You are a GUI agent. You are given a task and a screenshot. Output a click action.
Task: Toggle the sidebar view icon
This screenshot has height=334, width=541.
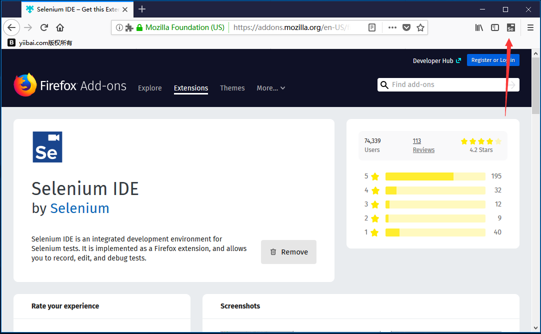tap(495, 28)
